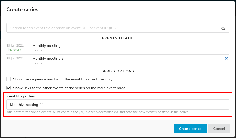The height and width of the screenshot is (138, 236).
Task: Focus the event search input field
Action: pyautogui.click(x=118, y=28)
